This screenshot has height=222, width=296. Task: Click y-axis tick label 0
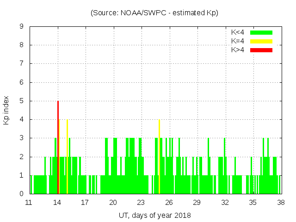point(22,194)
